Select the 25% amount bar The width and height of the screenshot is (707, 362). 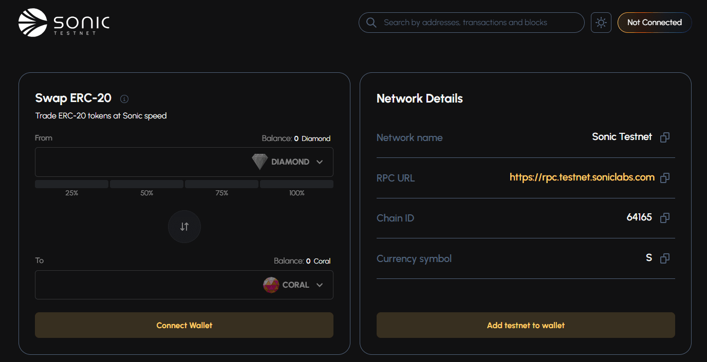pyautogui.click(x=72, y=184)
